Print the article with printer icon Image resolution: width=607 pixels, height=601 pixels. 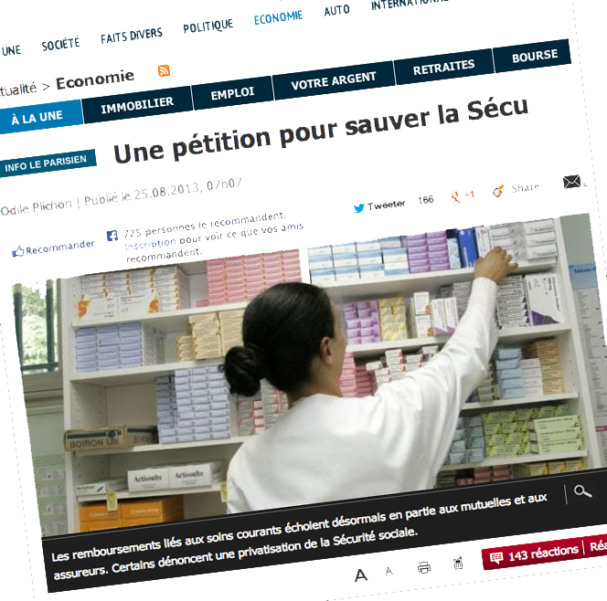424,568
